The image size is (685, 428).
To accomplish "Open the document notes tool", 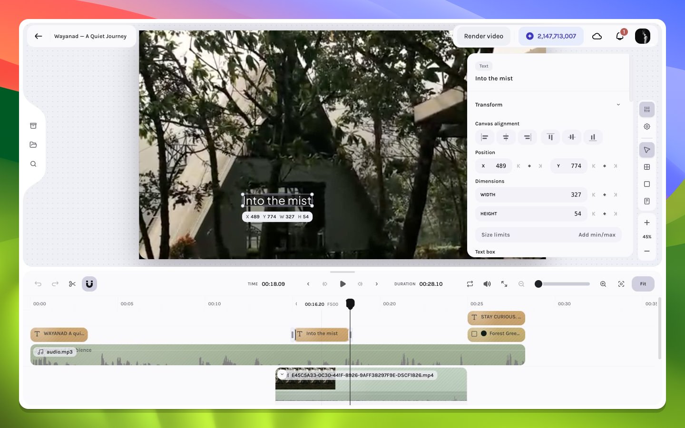I will click(x=647, y=201).
